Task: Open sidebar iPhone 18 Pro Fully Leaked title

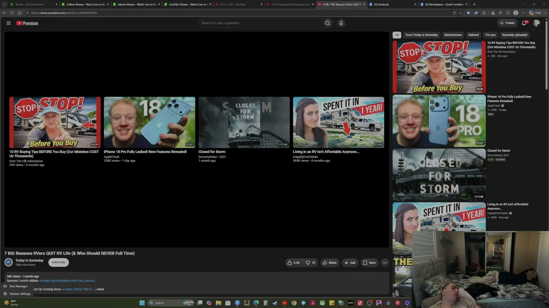Action: coord(509,99)
